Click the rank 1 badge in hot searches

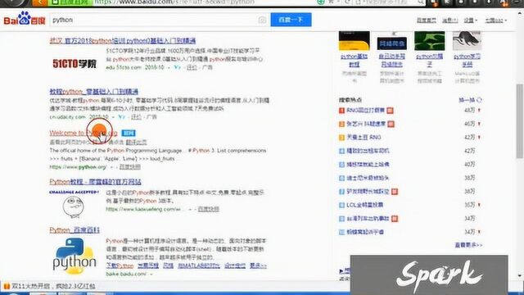(341, 111)
